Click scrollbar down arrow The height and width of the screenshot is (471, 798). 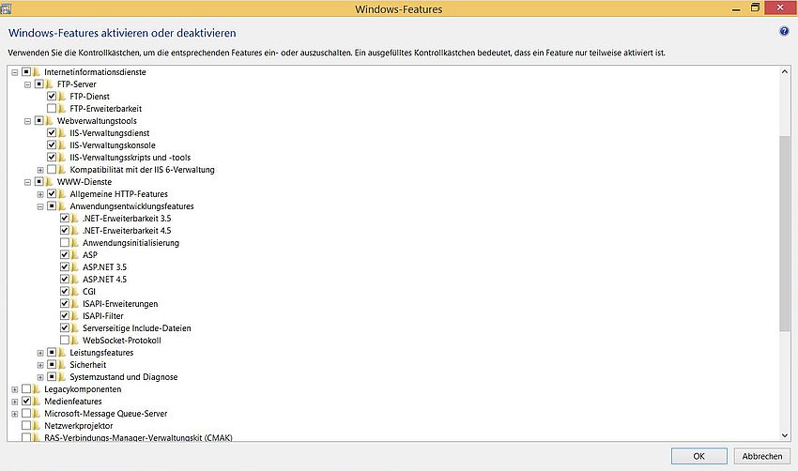click(x=784, y=435)
